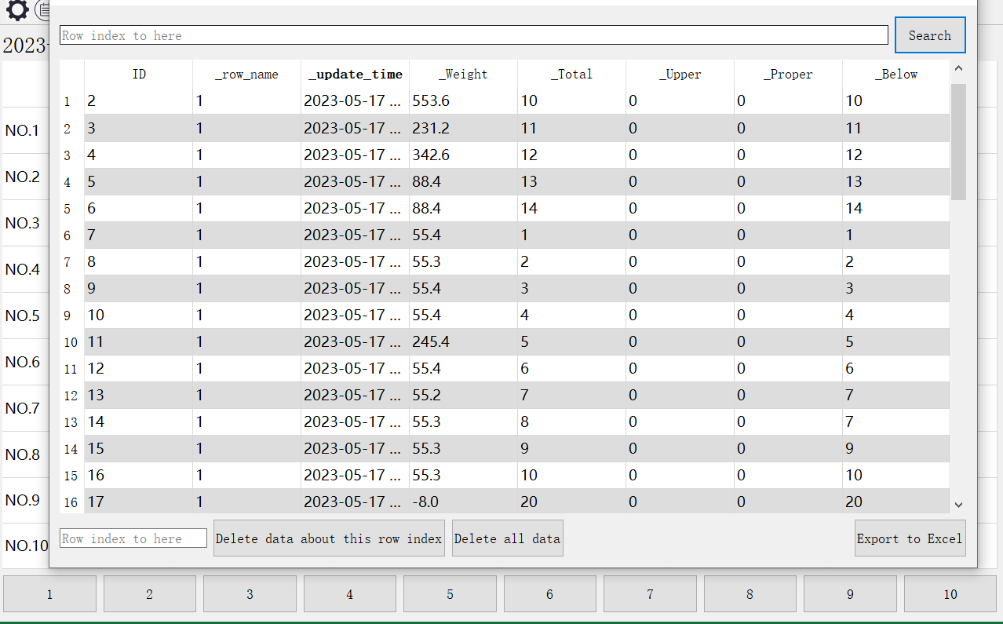Click the partially hidden notepad icon
The image size is (1003, 624).
point(42,10)
